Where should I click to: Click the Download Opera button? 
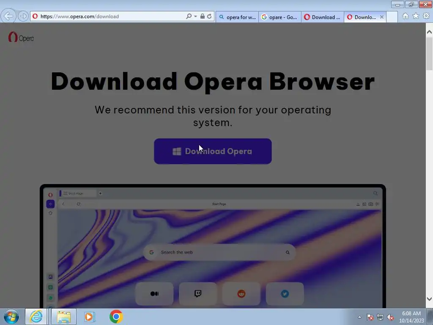[213, 151]
